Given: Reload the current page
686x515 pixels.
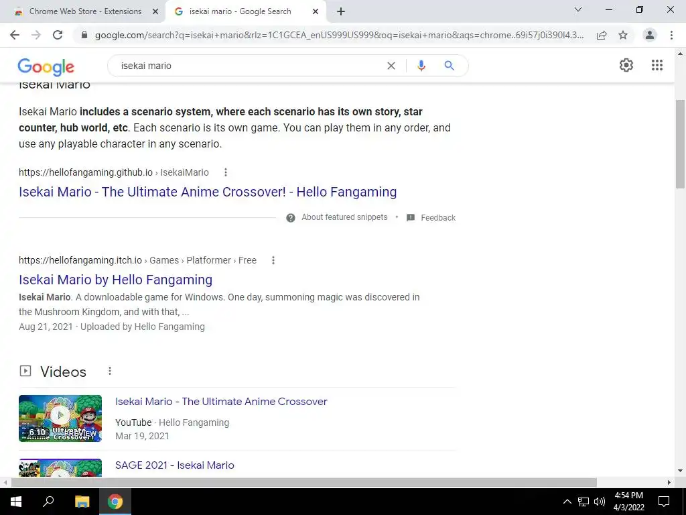Looking at the screenshot, I should 58,35.
